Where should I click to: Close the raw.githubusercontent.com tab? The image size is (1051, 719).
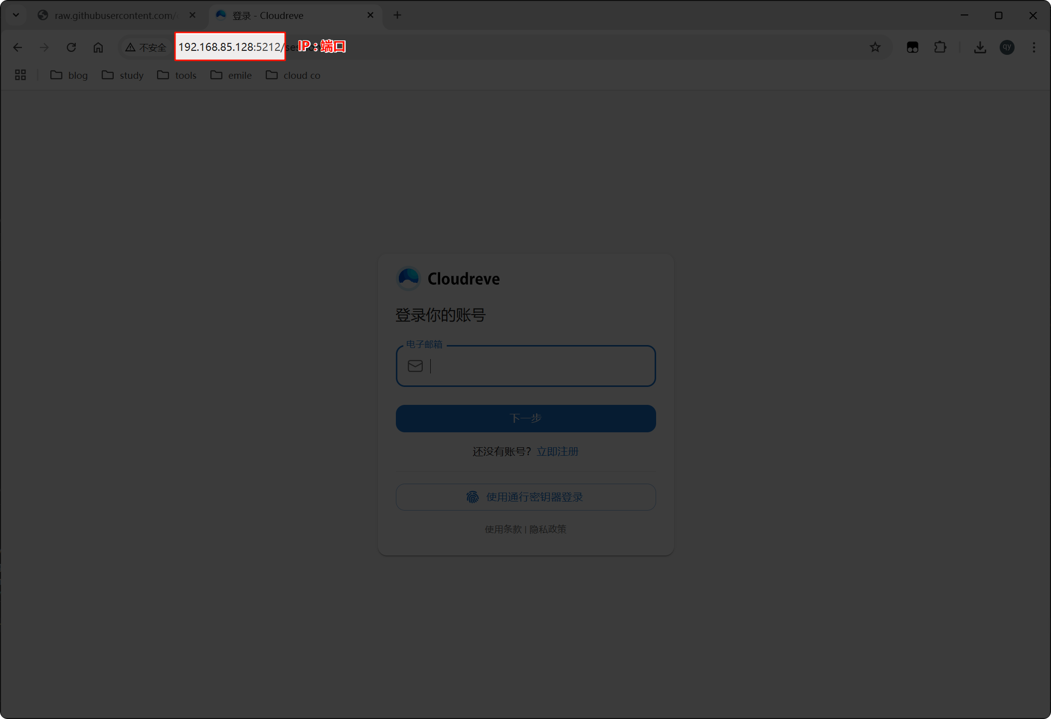point(192,15)
